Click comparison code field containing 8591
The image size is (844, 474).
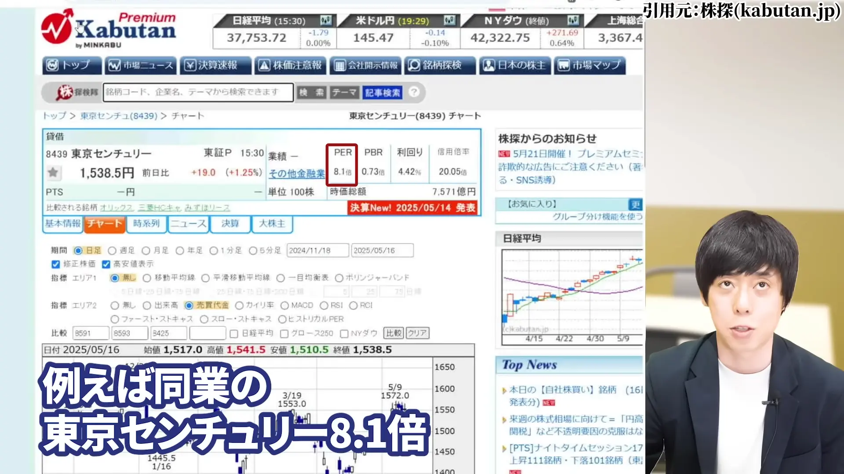pos(91,333)
